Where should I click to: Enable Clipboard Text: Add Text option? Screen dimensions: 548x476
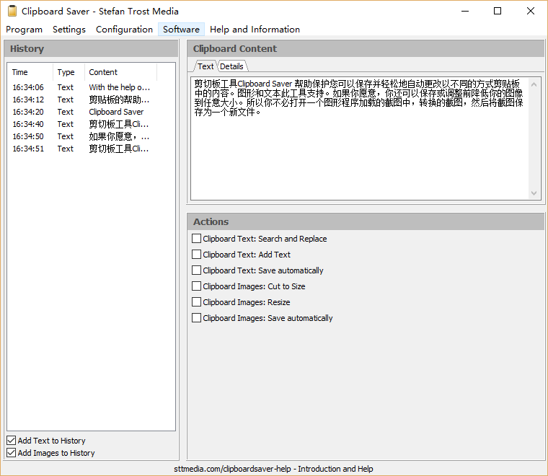(197, 255)
